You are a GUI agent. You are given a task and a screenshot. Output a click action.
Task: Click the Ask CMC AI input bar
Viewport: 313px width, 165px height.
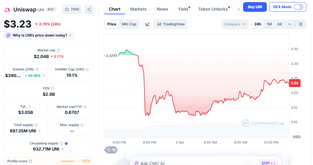click(x=205, y=161)
